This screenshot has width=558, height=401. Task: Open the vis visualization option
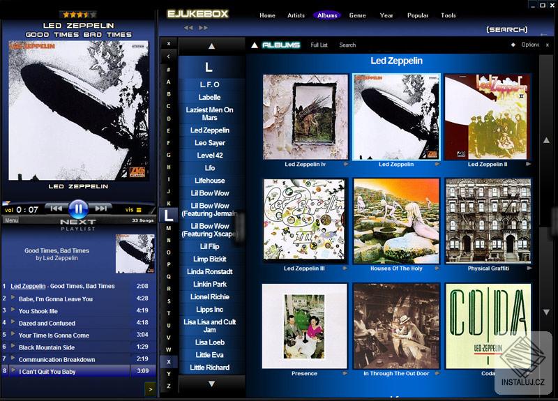[x=133, y=210]
